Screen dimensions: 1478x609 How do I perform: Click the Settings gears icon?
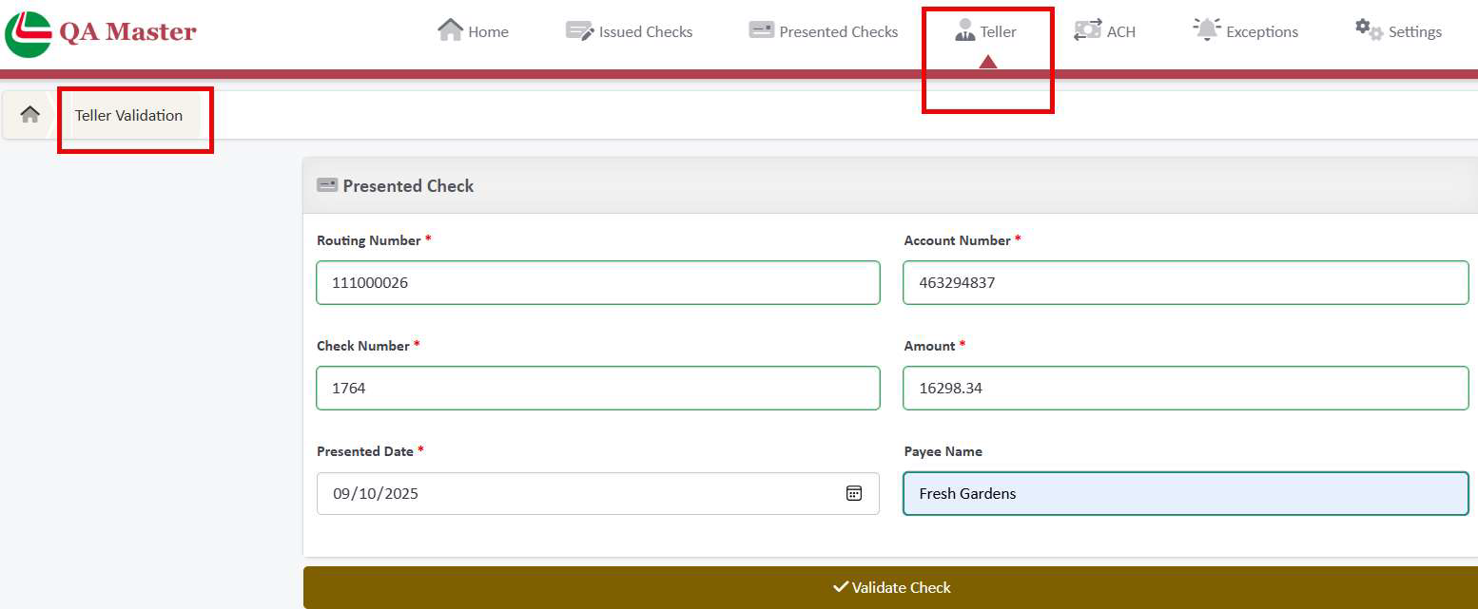(x=1369, y=30)
